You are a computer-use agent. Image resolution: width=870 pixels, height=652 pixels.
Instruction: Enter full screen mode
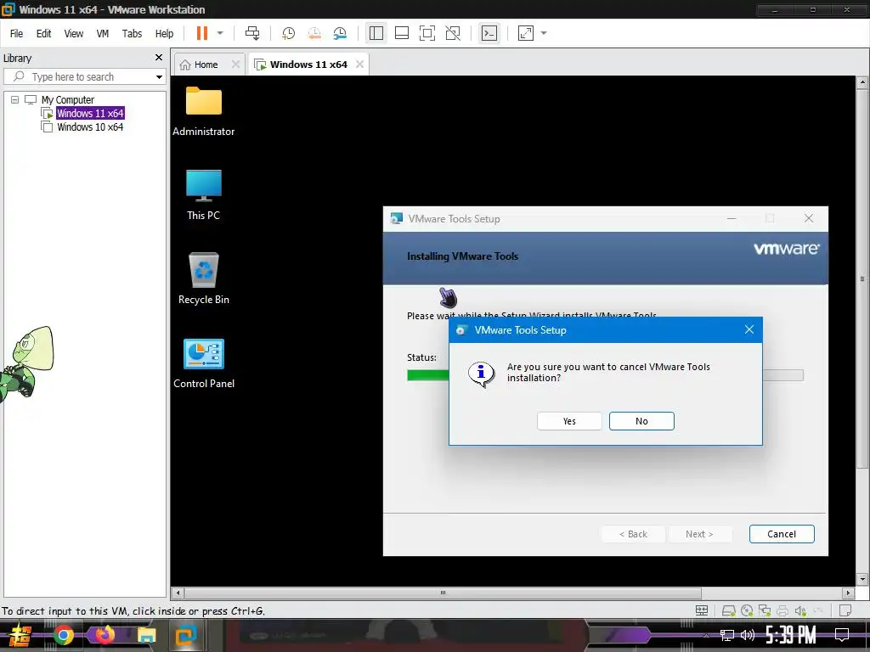click(x=427, y=33)
